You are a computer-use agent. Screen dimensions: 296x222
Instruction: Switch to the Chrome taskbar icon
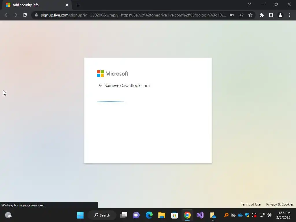[x=187, y=215]
